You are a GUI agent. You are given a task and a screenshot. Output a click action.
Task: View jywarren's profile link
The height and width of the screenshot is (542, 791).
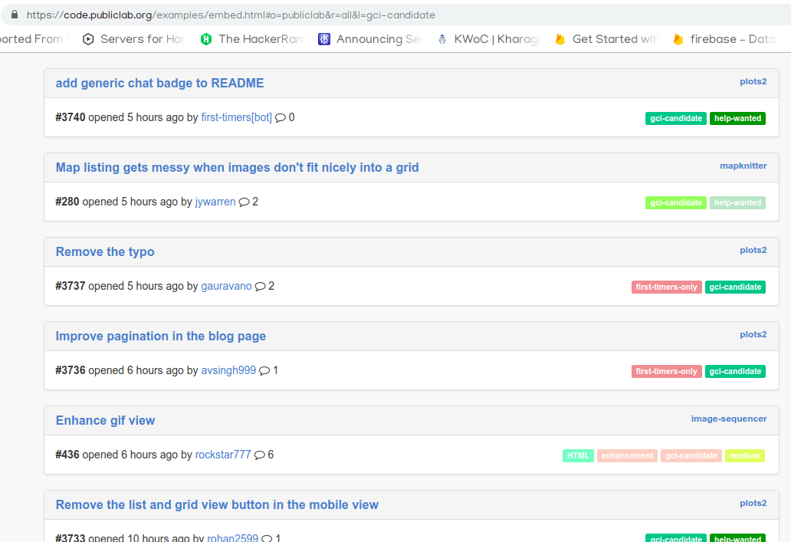pos(215,202)
